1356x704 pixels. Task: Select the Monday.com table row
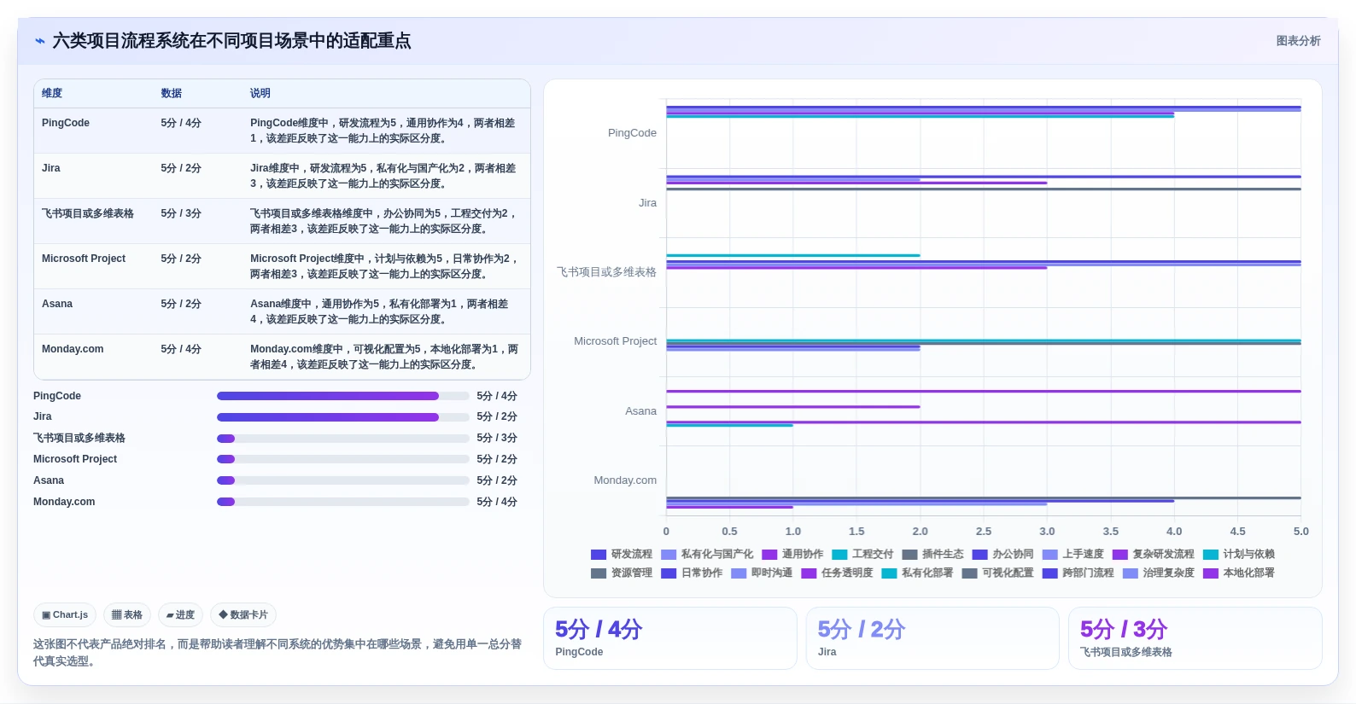[x=282, y=357]
